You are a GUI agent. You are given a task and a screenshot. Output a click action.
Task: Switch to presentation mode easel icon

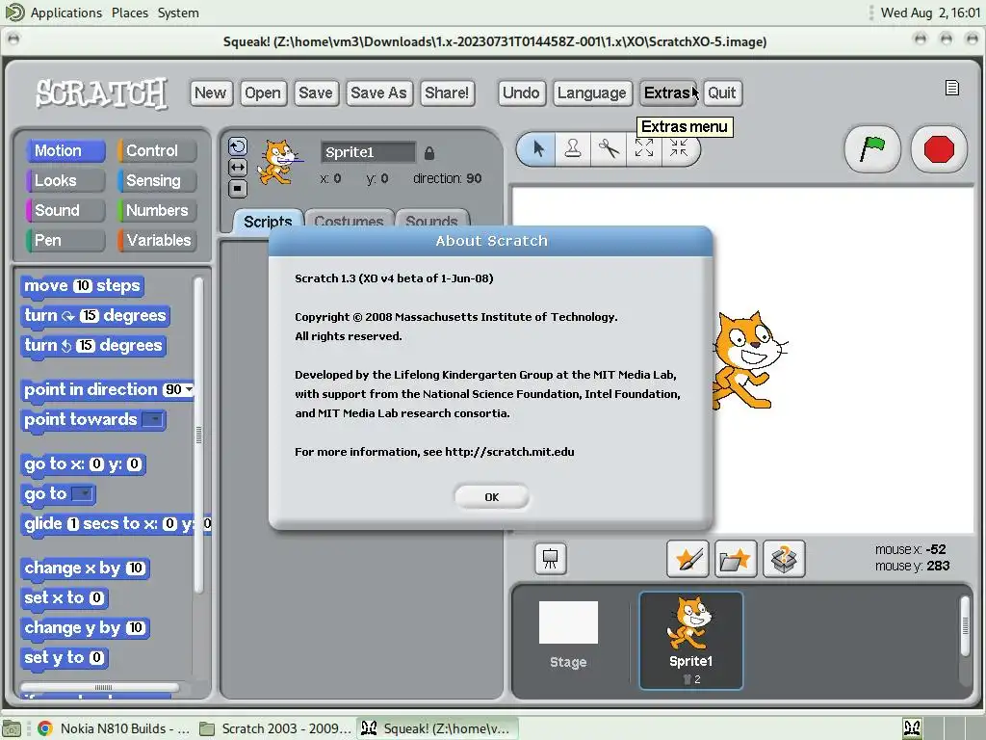pyautogui.click(x=550, y=558)
